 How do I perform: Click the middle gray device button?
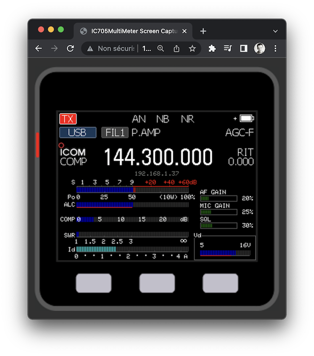tap(157, 283)
